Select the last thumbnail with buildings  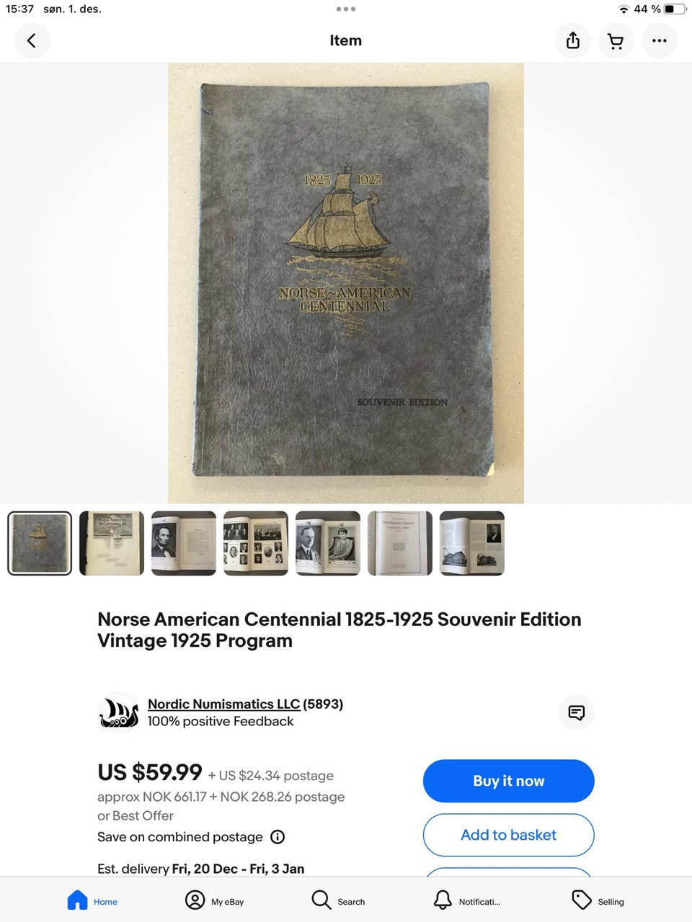472,543
